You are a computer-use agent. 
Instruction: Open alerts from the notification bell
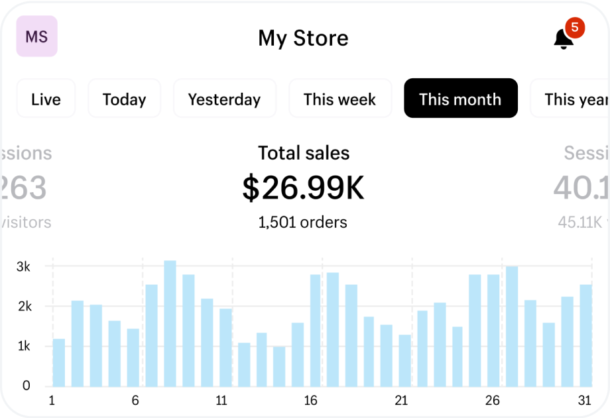(562, 38)
